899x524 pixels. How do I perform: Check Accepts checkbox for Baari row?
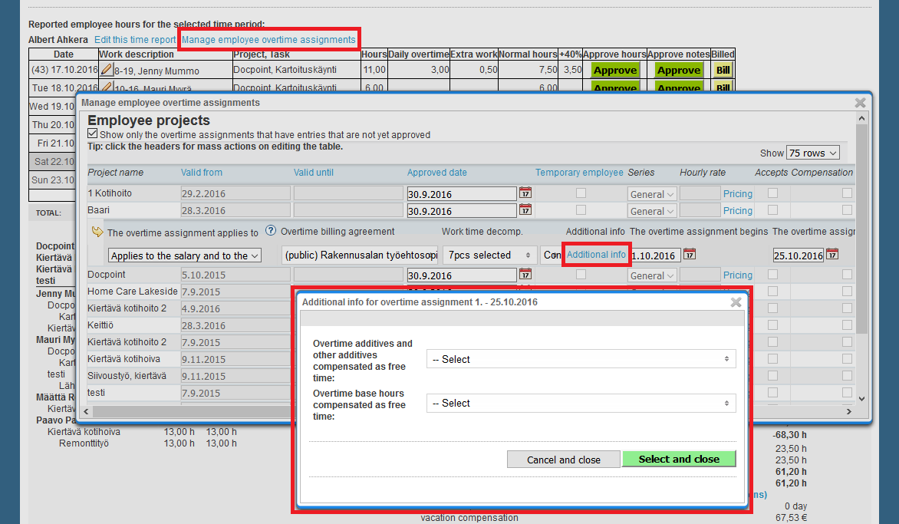click(773, 209)
